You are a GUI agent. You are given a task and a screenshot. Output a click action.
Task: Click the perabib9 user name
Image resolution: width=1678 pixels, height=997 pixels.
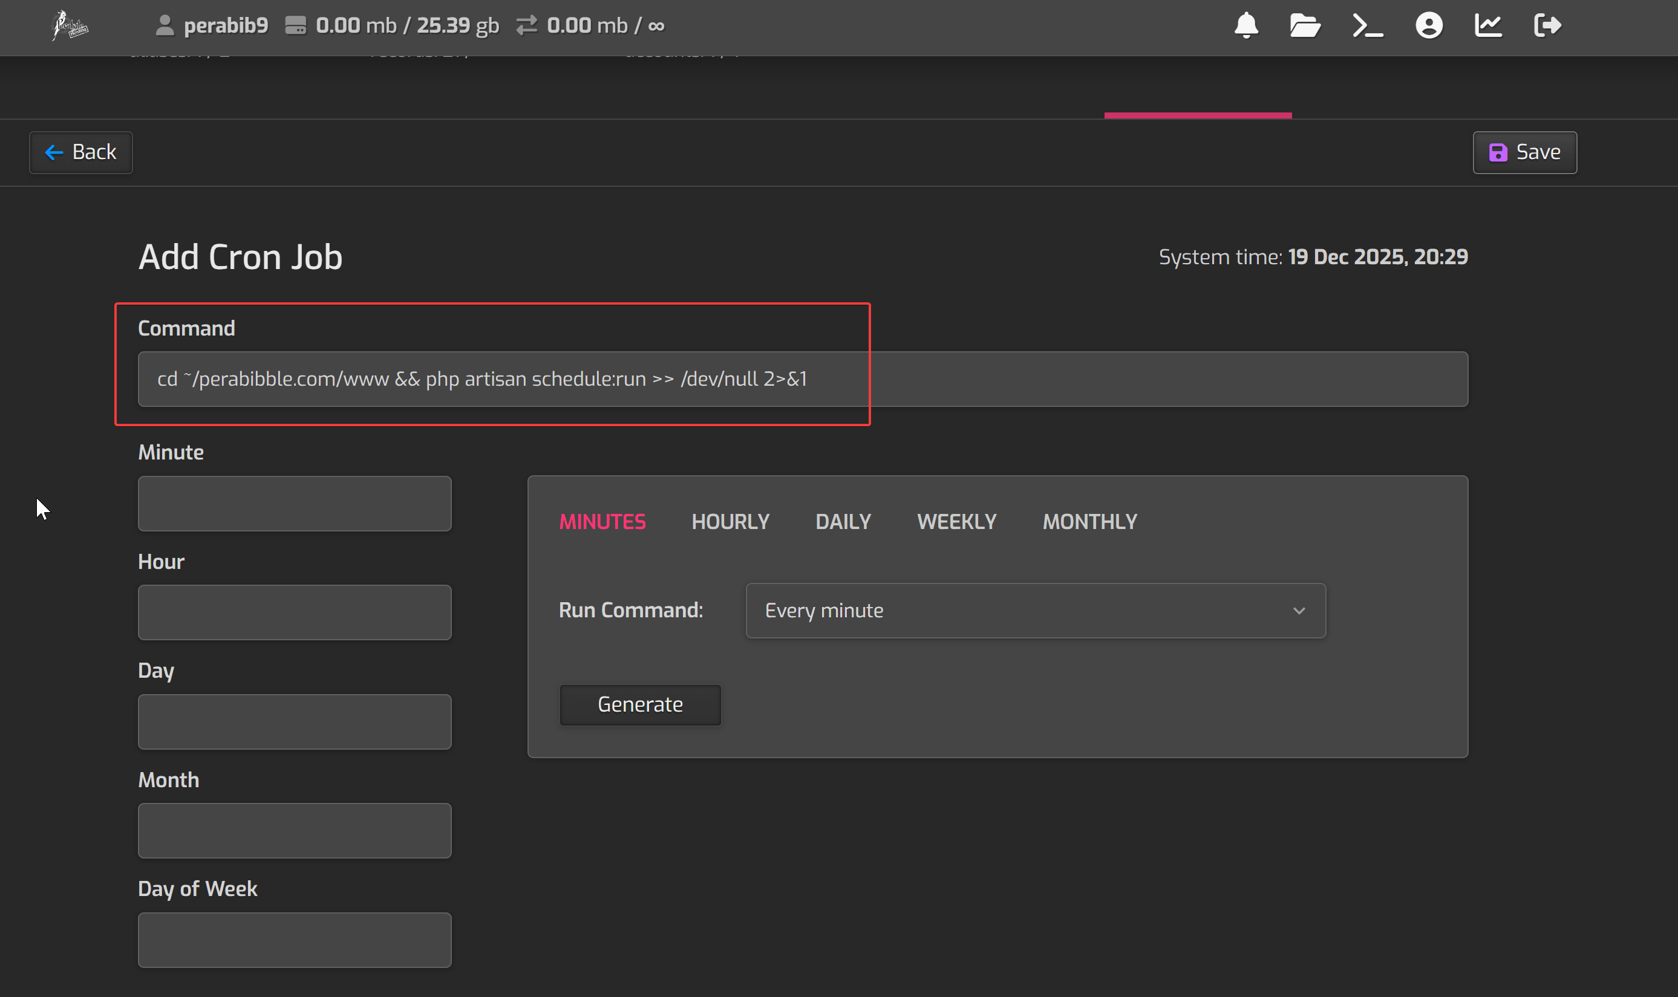(x=225, y=25)
